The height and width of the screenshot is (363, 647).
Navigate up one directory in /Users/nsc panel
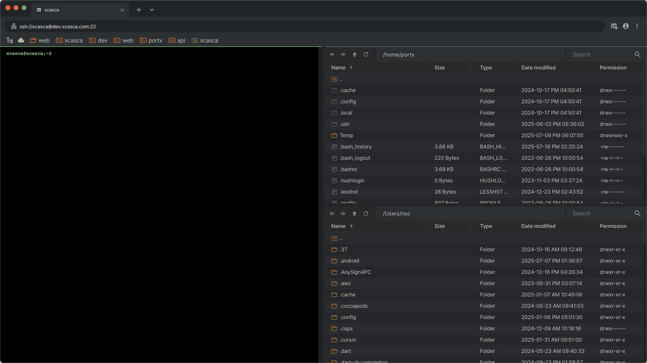click(x=354, y=213)
